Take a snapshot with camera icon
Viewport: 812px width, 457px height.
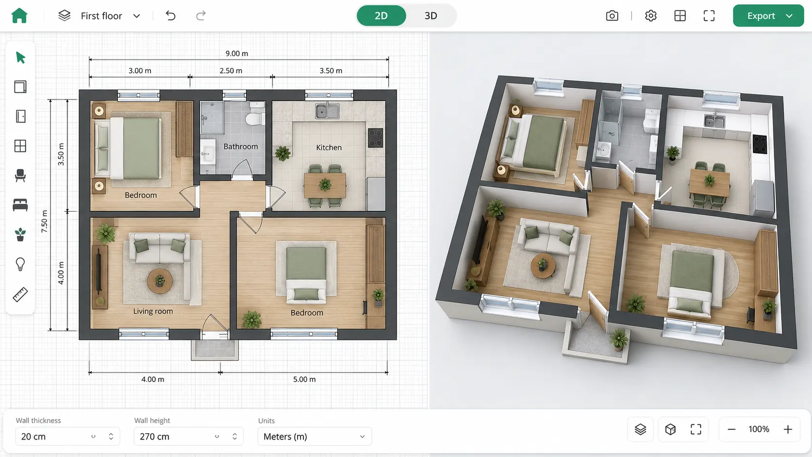(612, 16)
